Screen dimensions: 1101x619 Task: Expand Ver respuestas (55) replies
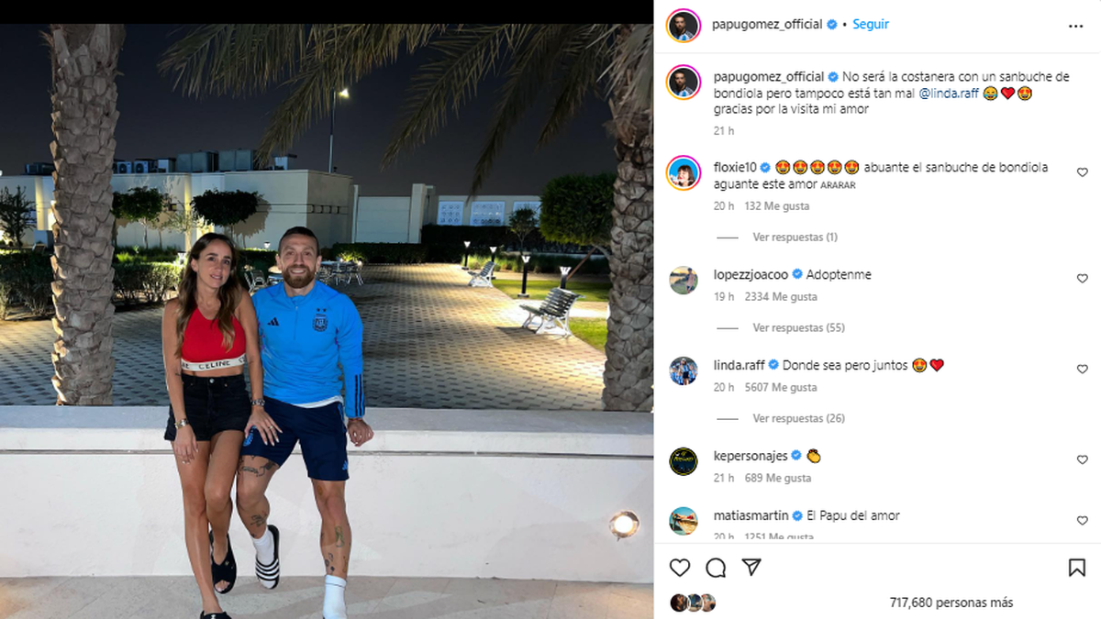[798, 327]
